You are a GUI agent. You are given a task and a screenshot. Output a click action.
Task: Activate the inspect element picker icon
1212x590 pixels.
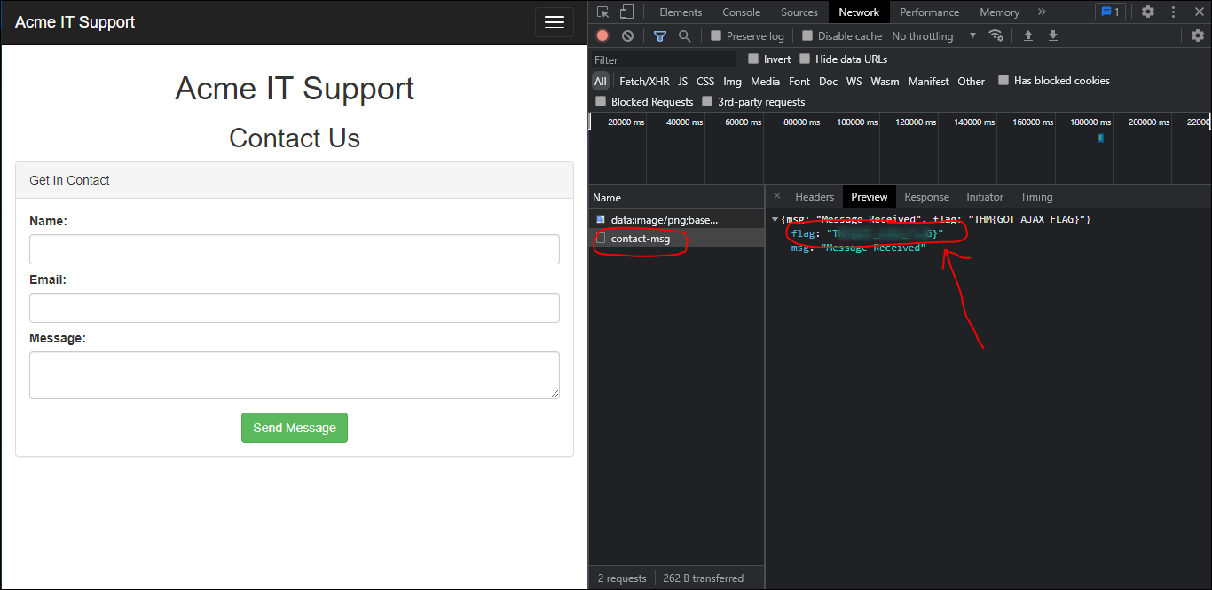coord(603,12)
